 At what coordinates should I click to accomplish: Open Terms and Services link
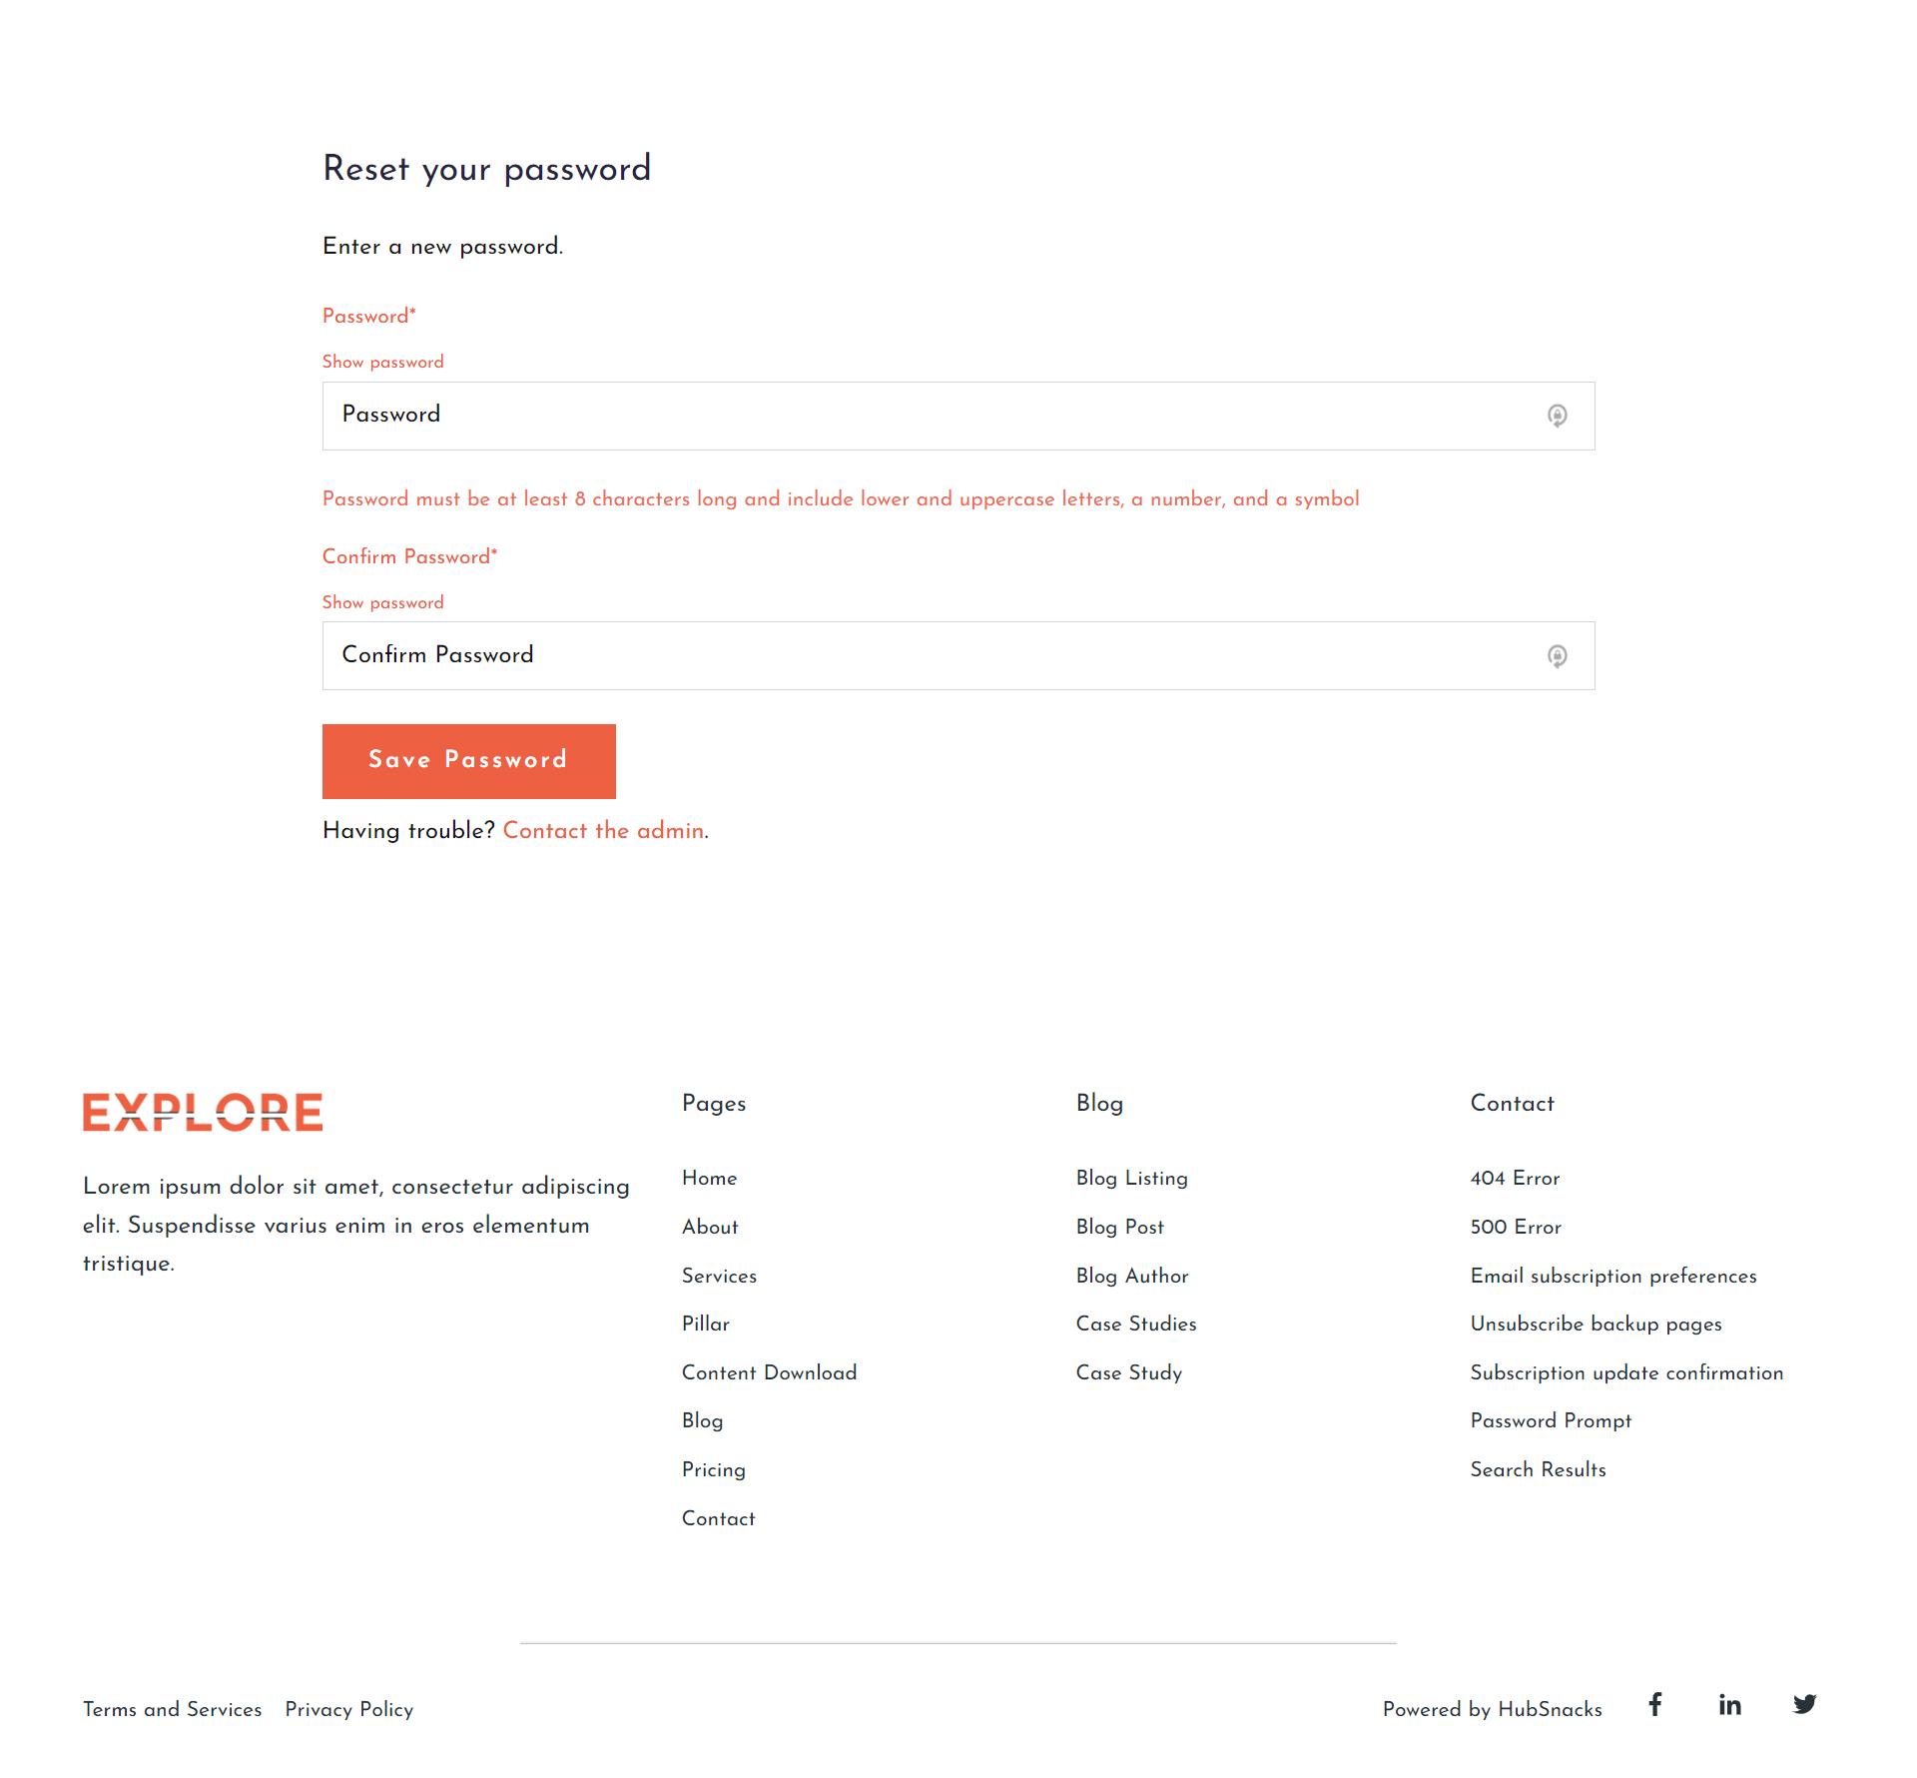click(x=172, y=1709)
